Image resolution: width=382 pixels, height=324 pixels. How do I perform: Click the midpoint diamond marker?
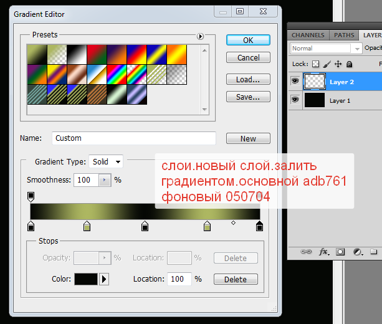pyautogui.click(x=233, y=222)
